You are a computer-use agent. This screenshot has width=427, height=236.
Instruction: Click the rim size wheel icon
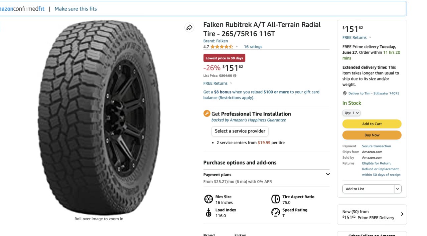[x=208, y=199]
